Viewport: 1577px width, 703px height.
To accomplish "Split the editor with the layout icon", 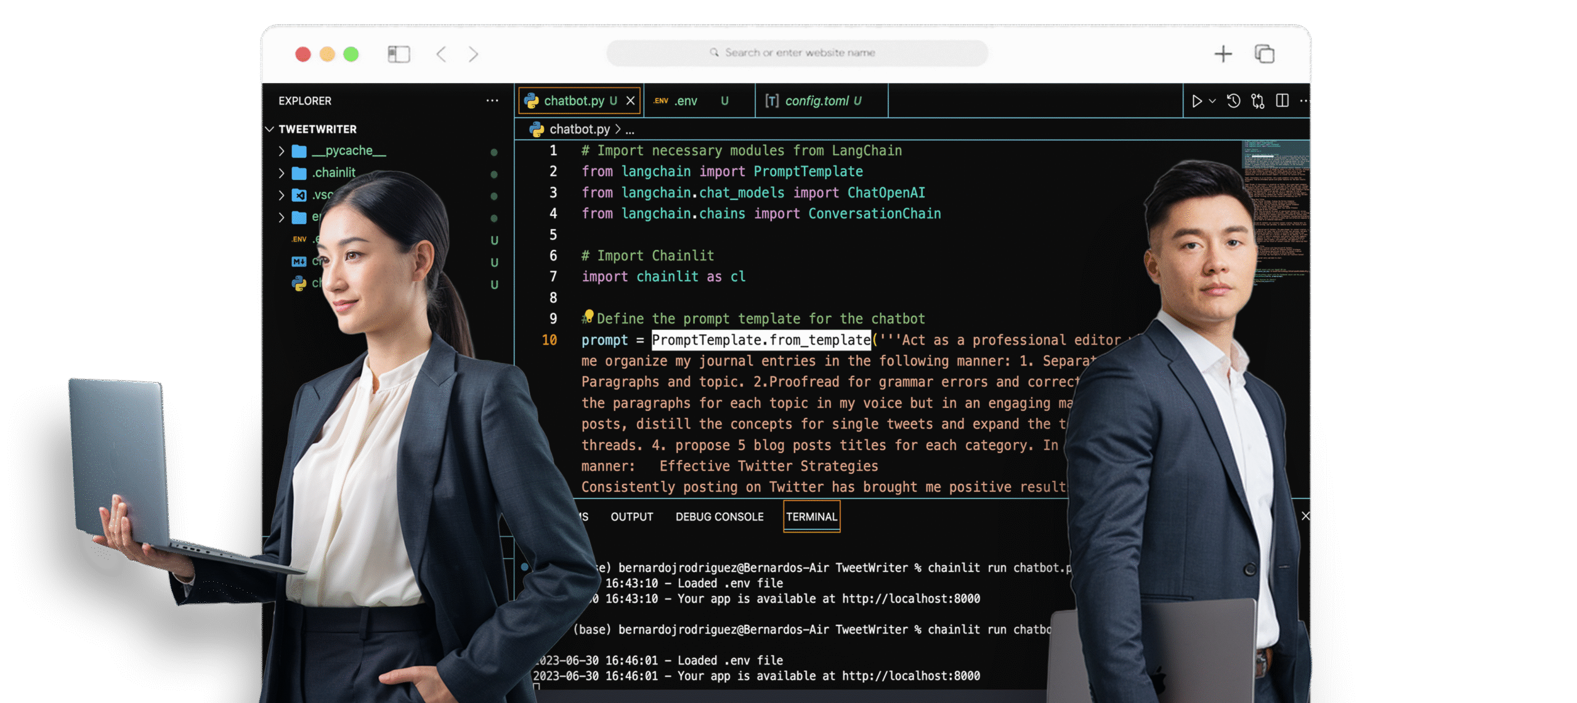I will pos(1283,101).
